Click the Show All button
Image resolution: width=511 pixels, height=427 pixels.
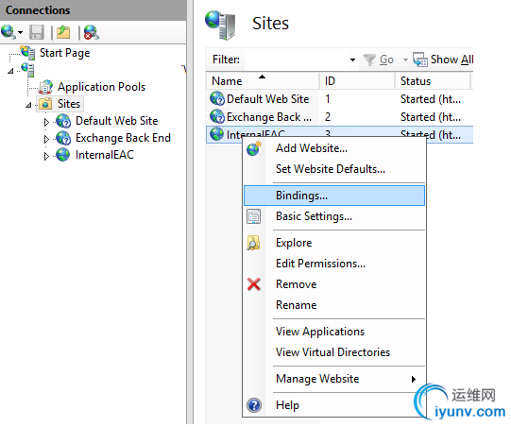point(443,60)
